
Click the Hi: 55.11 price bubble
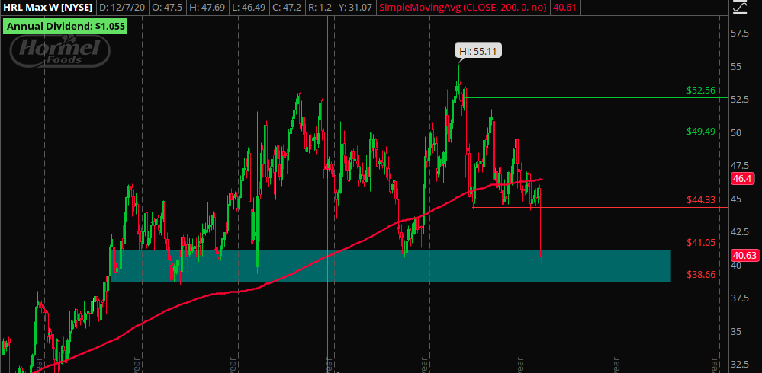480,52
